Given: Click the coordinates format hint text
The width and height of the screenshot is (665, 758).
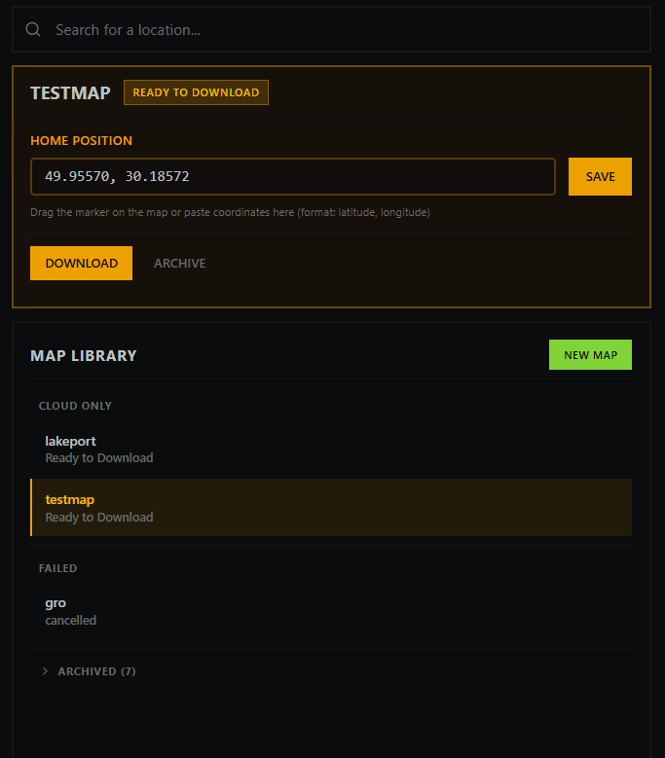Looking at the screenshot, I should point(230,212).
